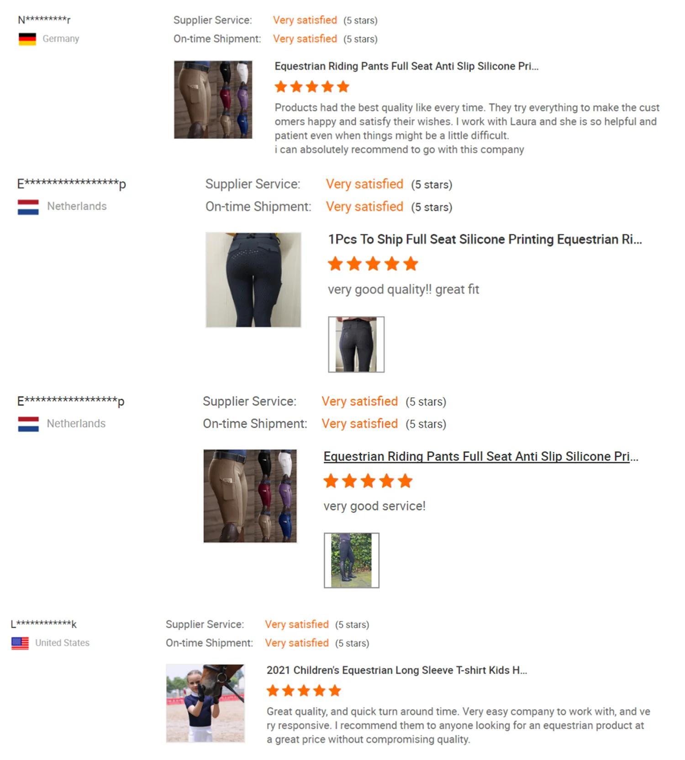Click the second Netherlands flag icon
The height and width of the screenshot is (760, 685).
click(x=28, y=424)
